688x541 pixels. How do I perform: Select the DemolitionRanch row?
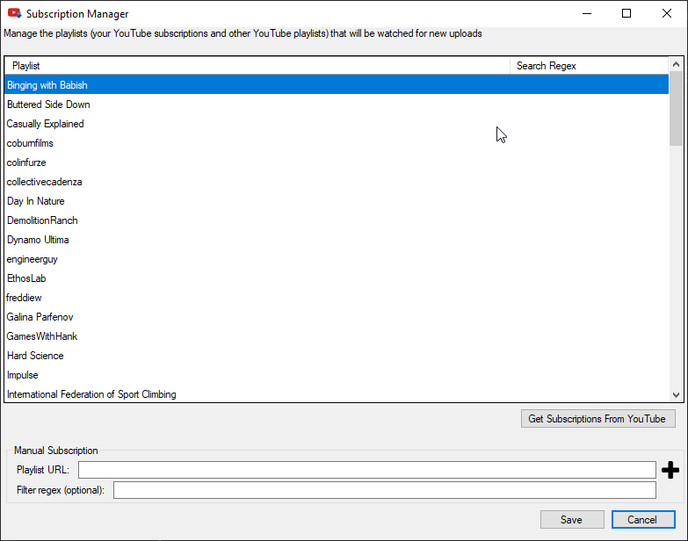point(337,220)
